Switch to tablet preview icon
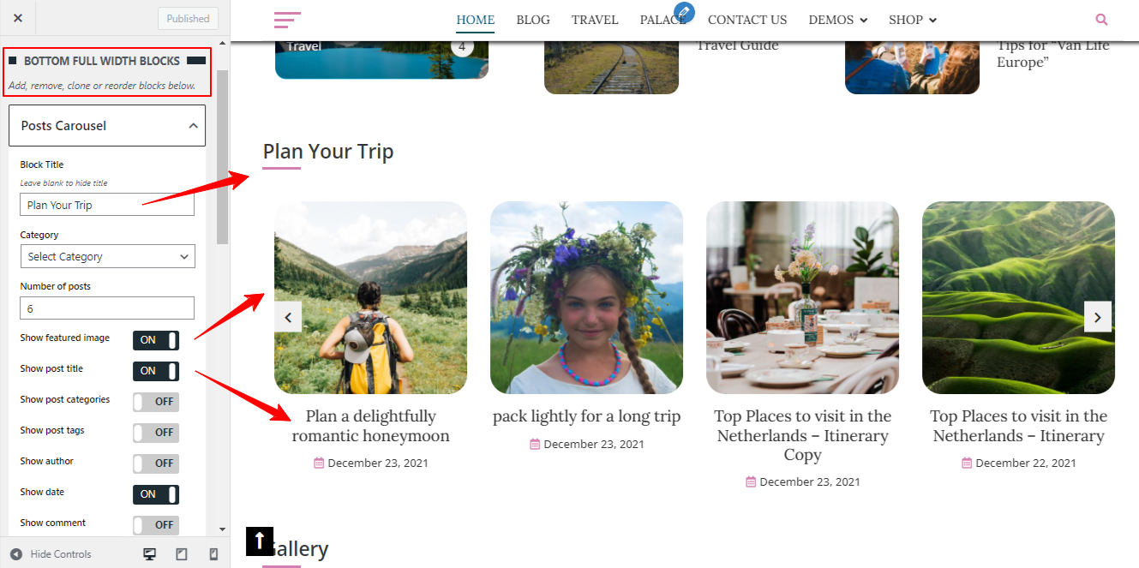 pos(182,554)
